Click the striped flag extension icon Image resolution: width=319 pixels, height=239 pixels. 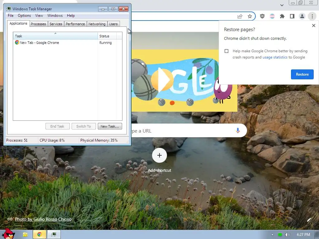coord(272,16)
